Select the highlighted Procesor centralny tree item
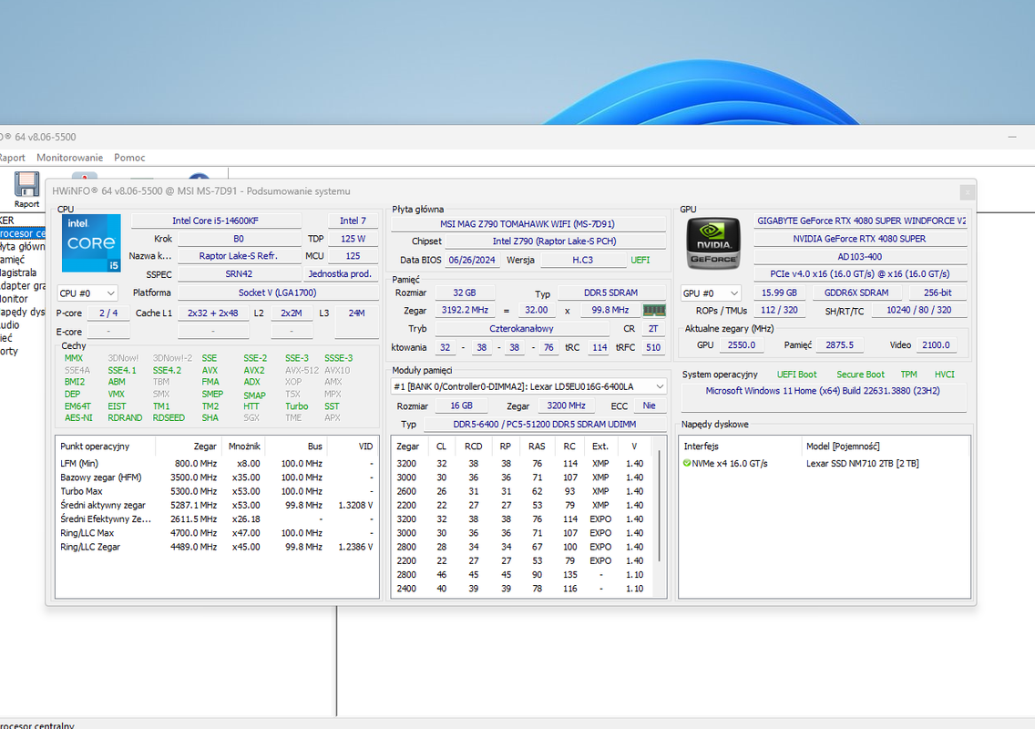The width and height of the screenshot is (1035, 729). coord(23,233)
